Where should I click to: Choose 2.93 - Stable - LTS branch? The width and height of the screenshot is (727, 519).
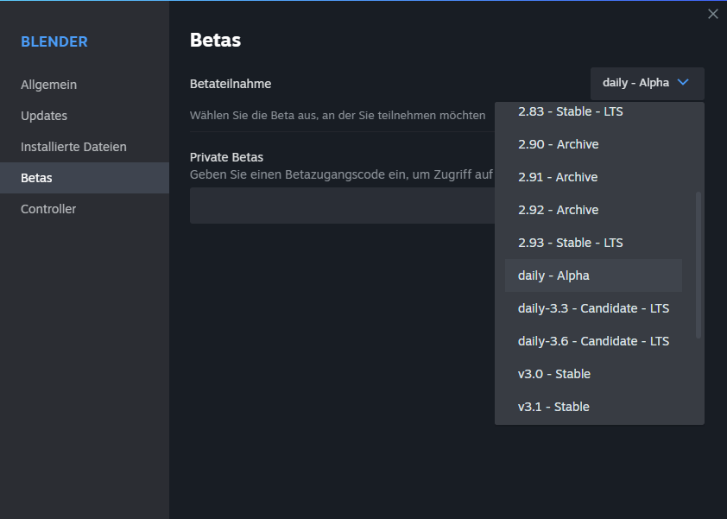(x=593, y=243)
